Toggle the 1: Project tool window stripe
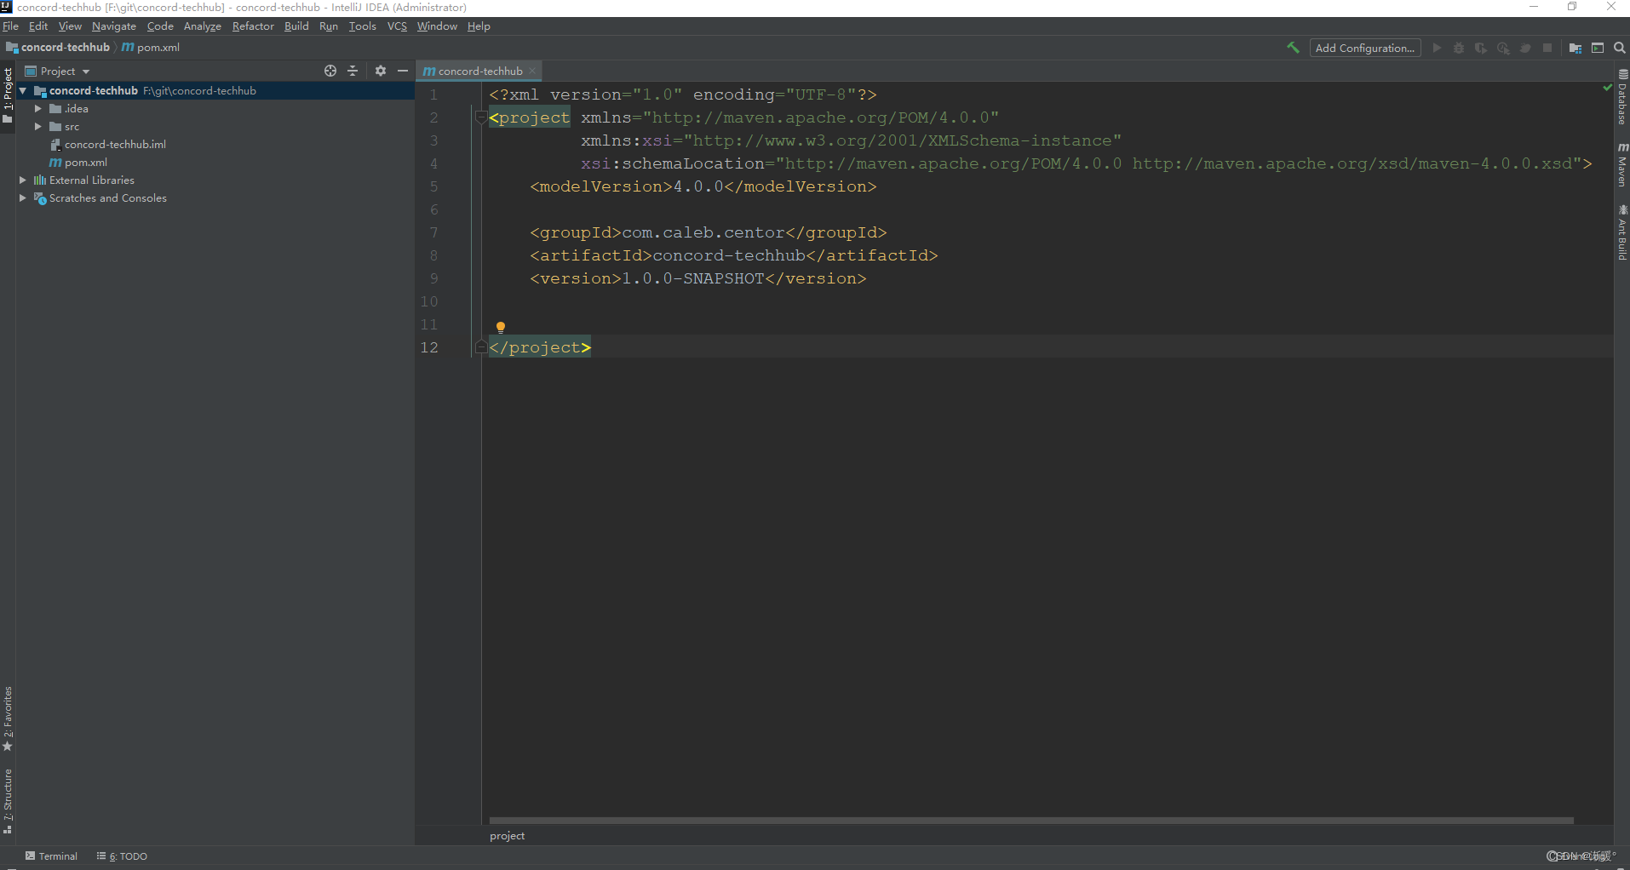1630x870 pixels. point(8,95)
